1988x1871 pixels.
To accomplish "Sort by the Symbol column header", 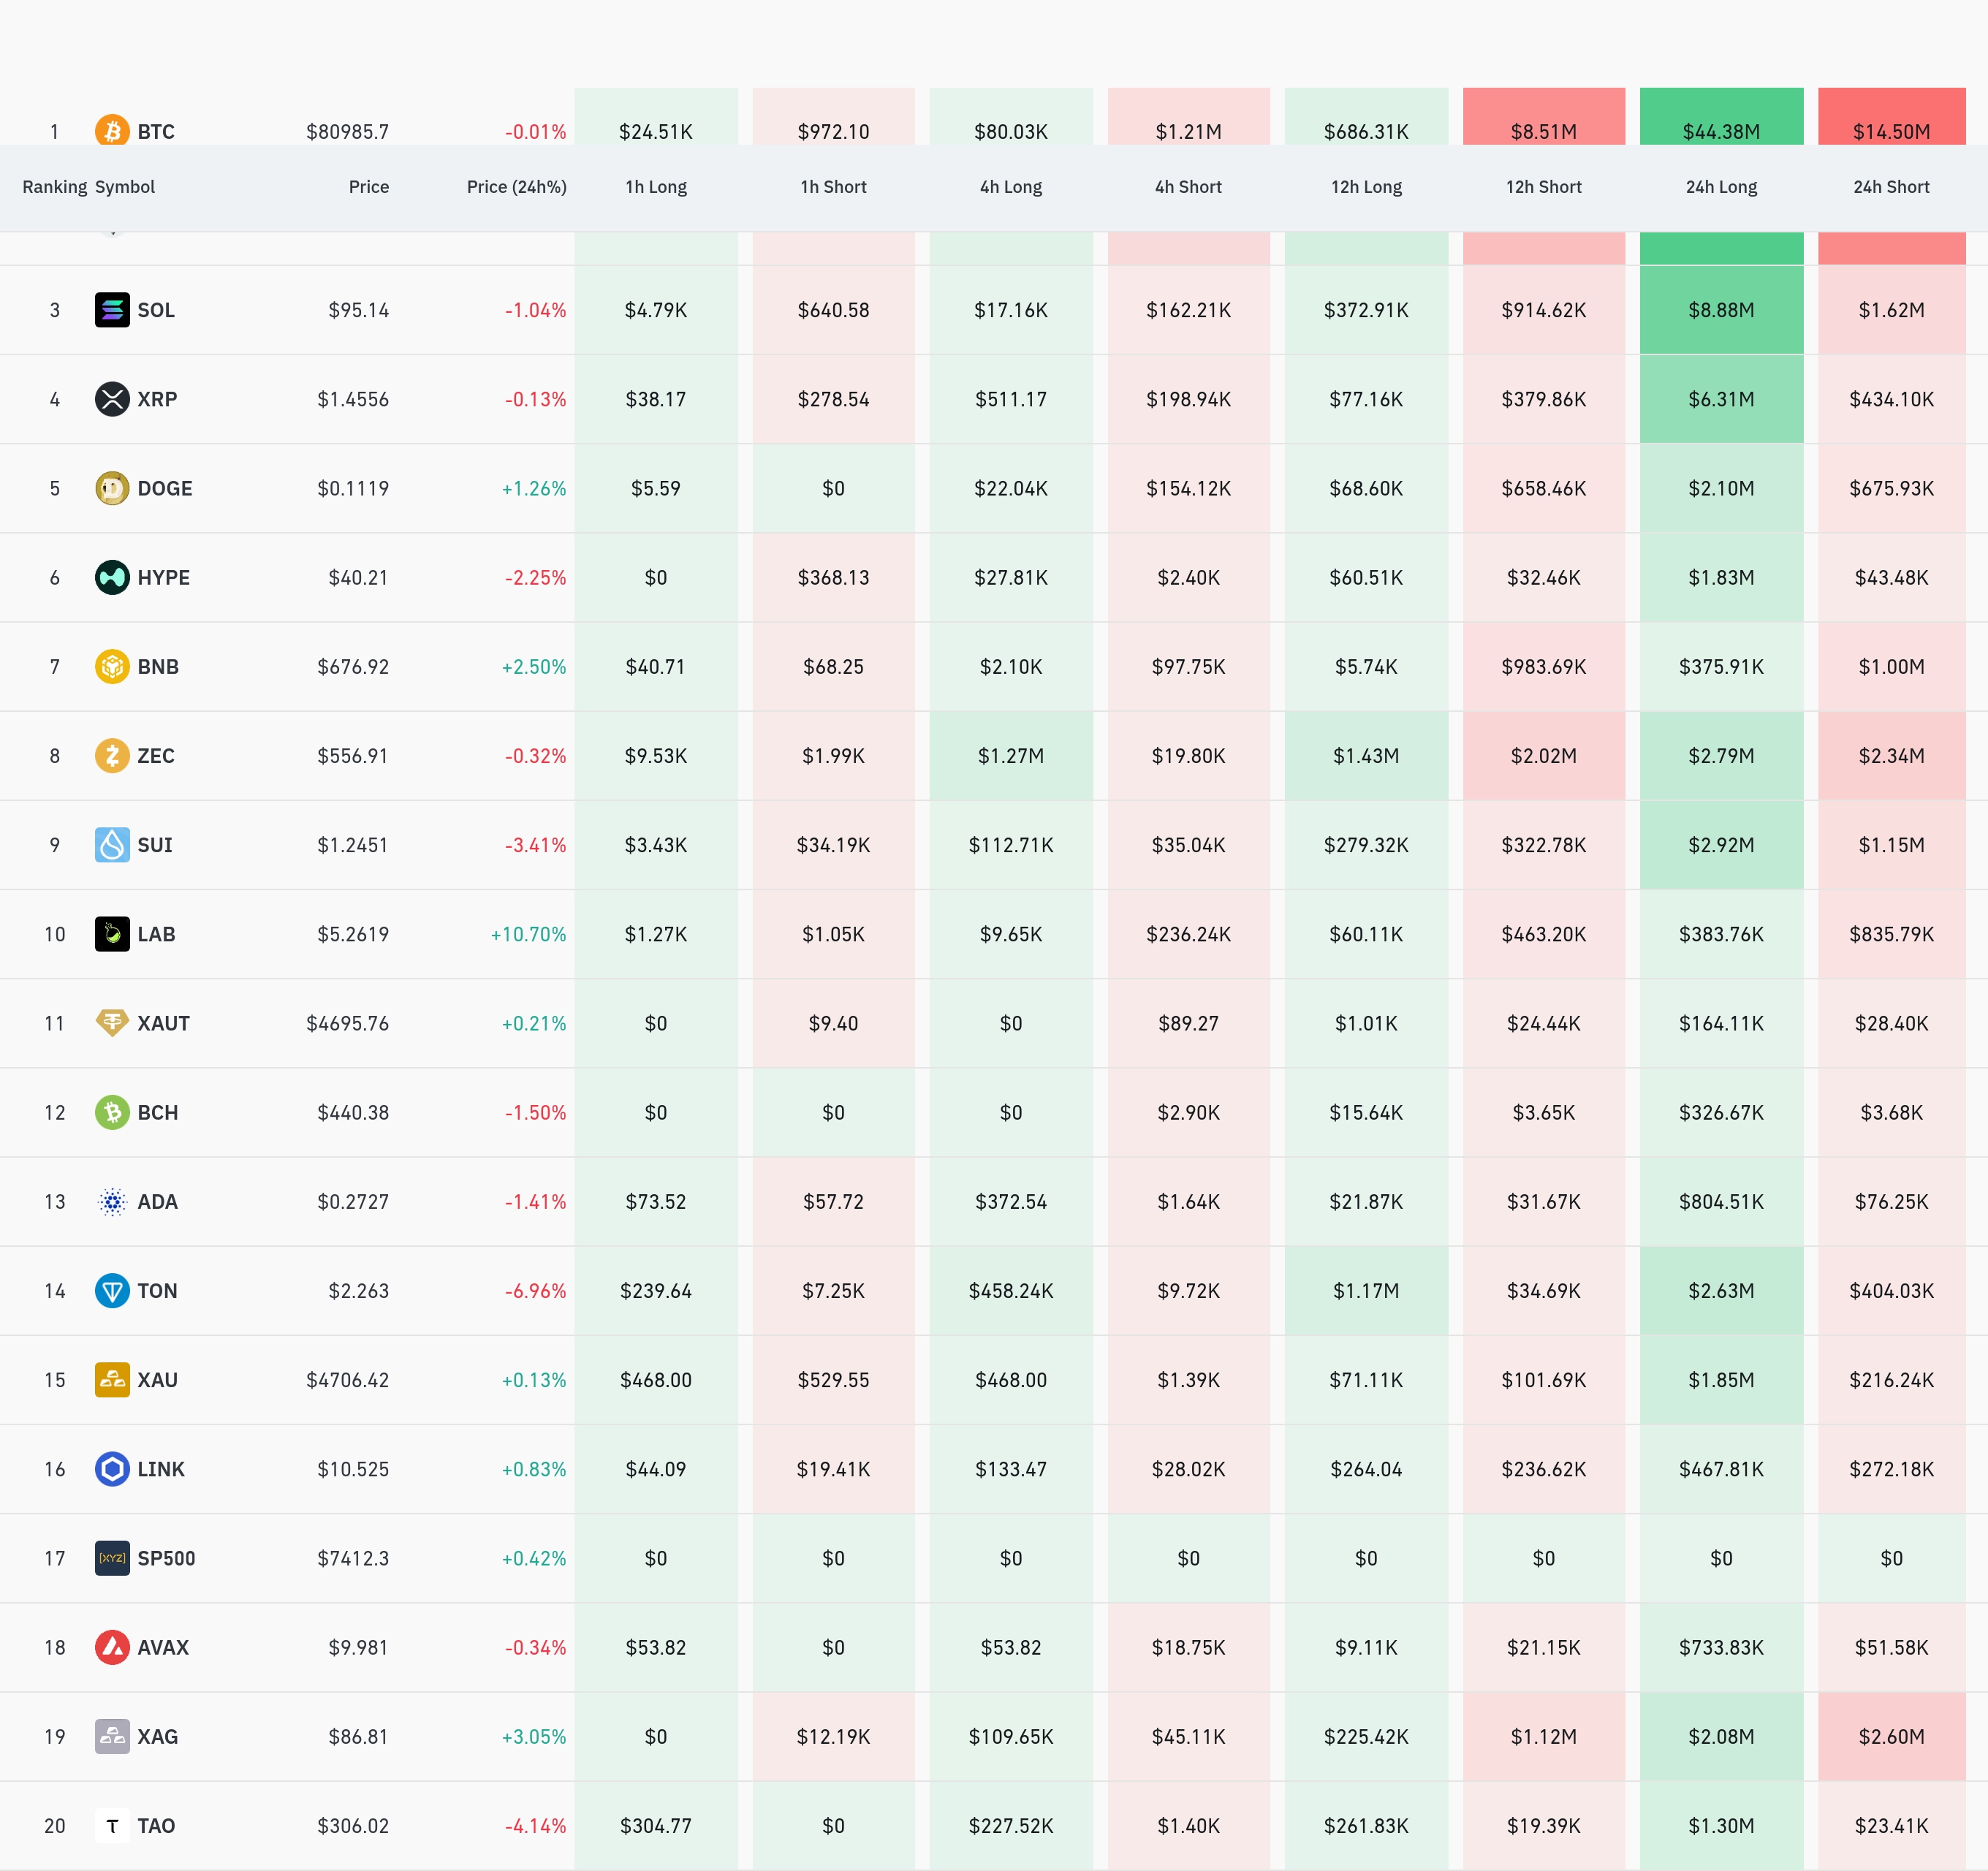I will pyautogui.click(x=125, y=187).
